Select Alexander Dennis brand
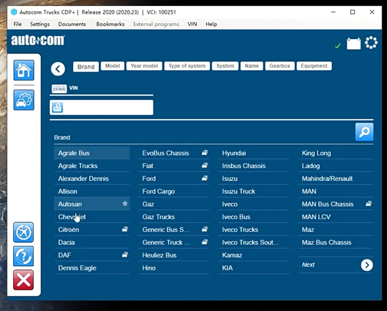Screen dimensions: 387x311 (x=92, y=179)
